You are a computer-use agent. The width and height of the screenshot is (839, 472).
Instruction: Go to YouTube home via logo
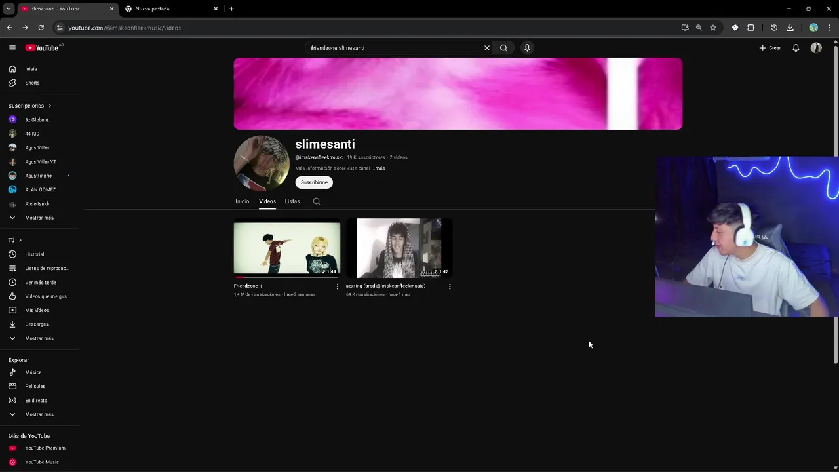click(x=43, y=48)
